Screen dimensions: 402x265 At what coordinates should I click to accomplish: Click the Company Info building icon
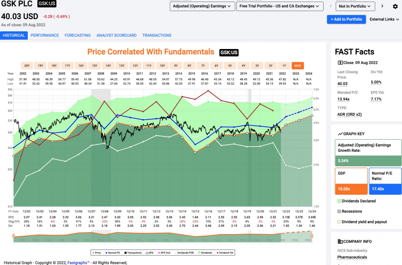pyautogui.click(x=340, y=241)
